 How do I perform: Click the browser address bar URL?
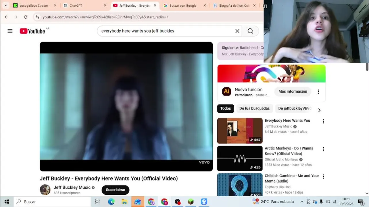pos(105,17)
